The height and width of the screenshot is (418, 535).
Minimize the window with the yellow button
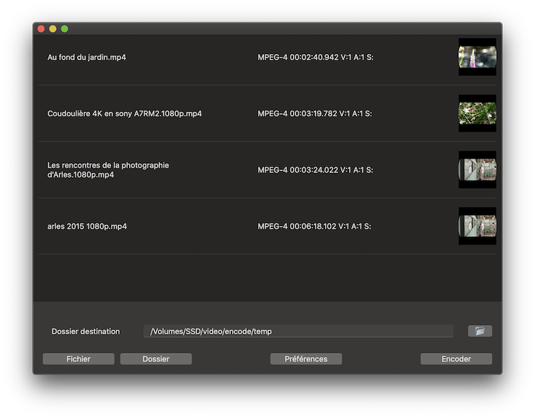[53, 29]
